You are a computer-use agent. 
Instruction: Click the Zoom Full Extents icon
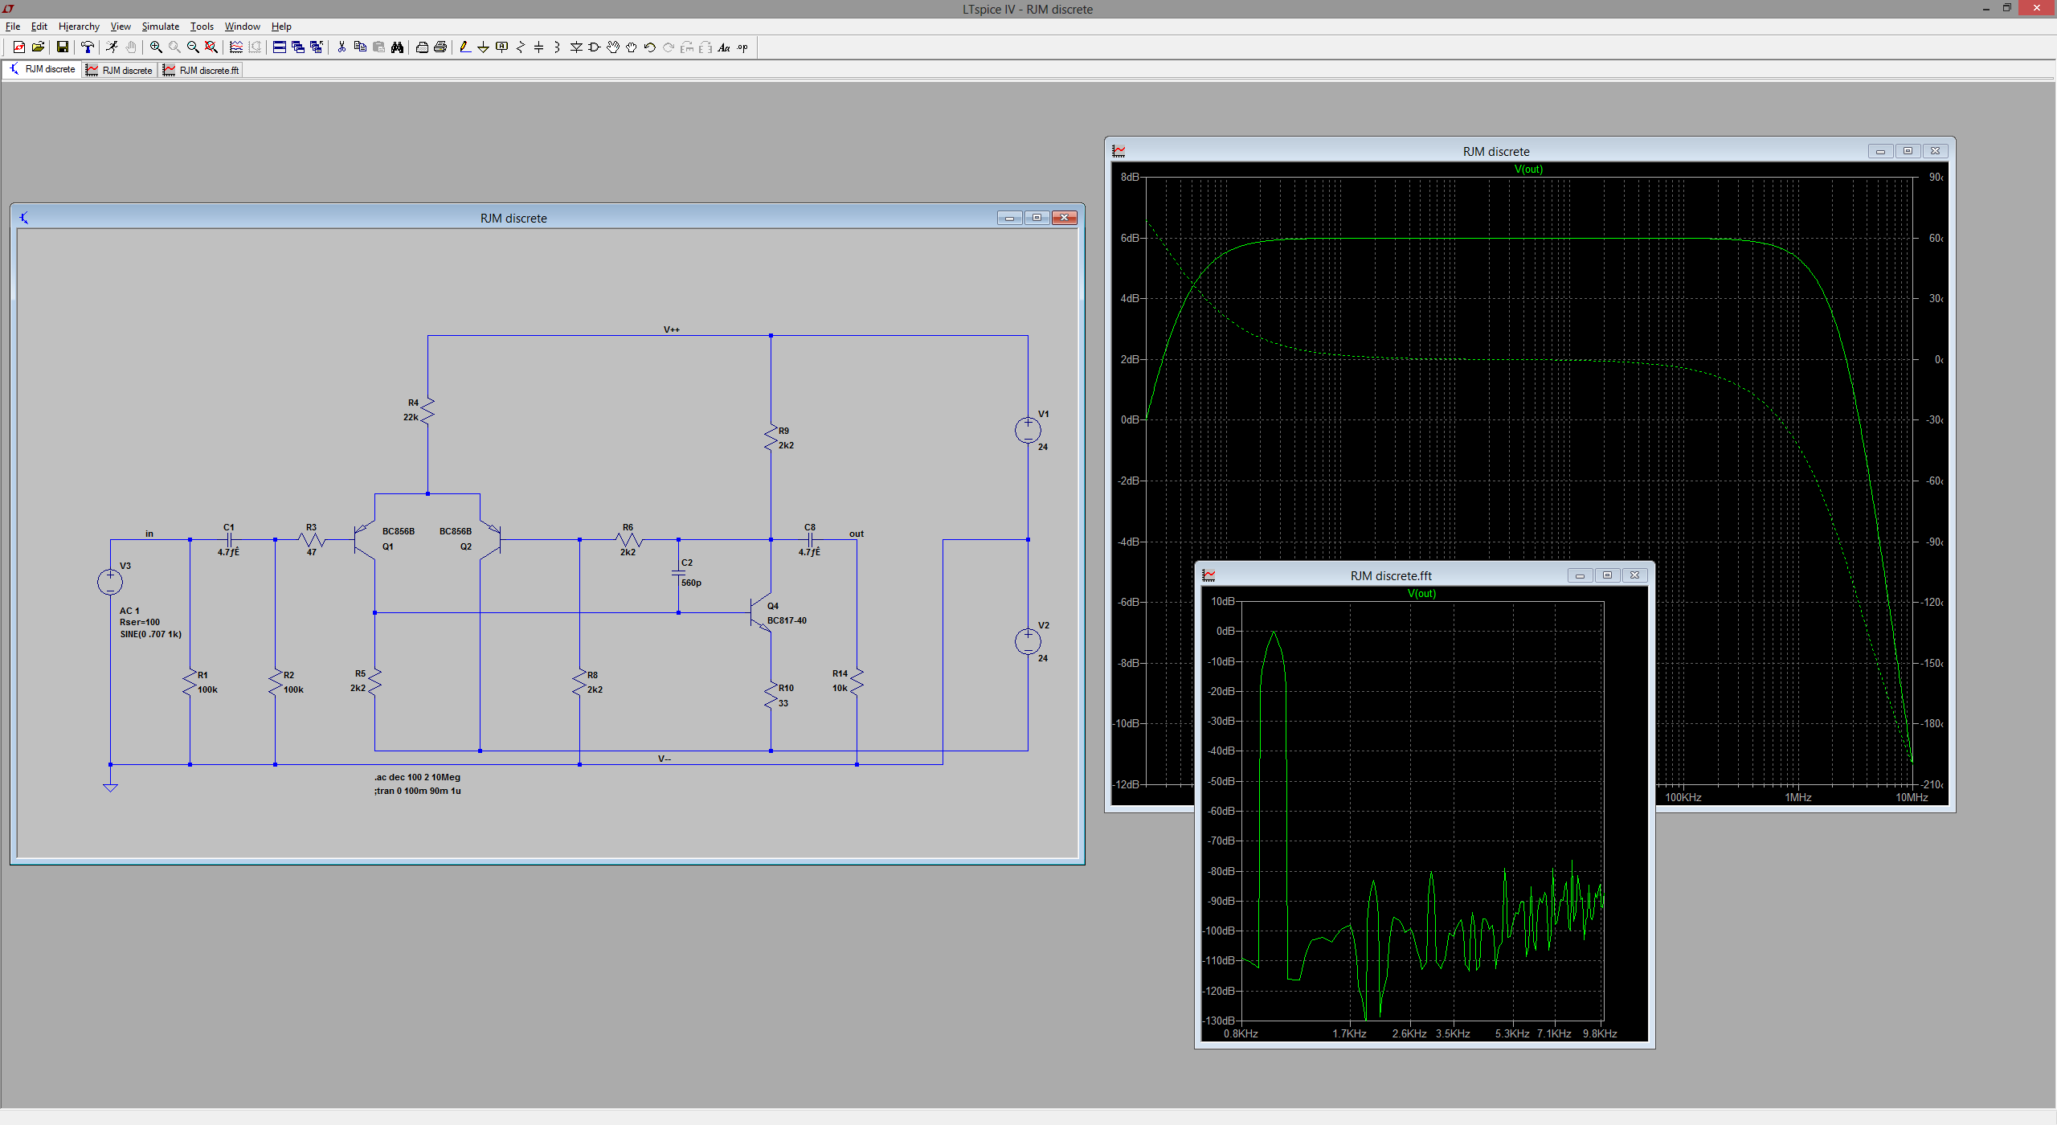(211, 47)
